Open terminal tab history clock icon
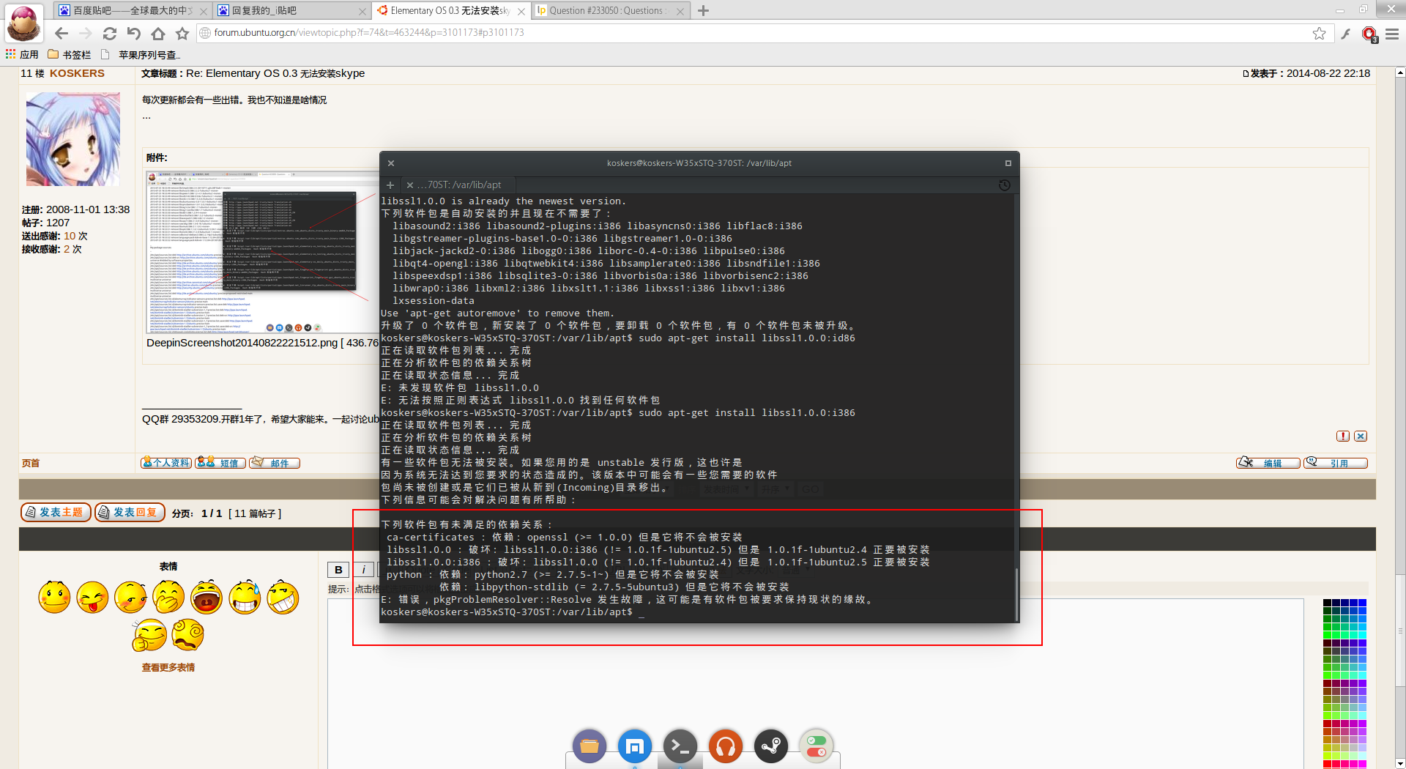1406x769 pixels. 1005,185
